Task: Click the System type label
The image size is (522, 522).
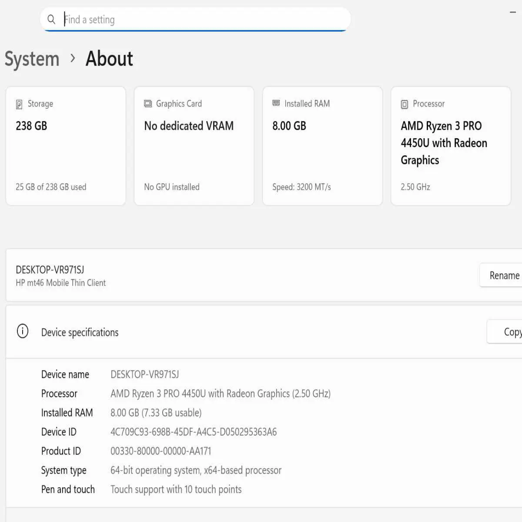Action: pos(64,470)
